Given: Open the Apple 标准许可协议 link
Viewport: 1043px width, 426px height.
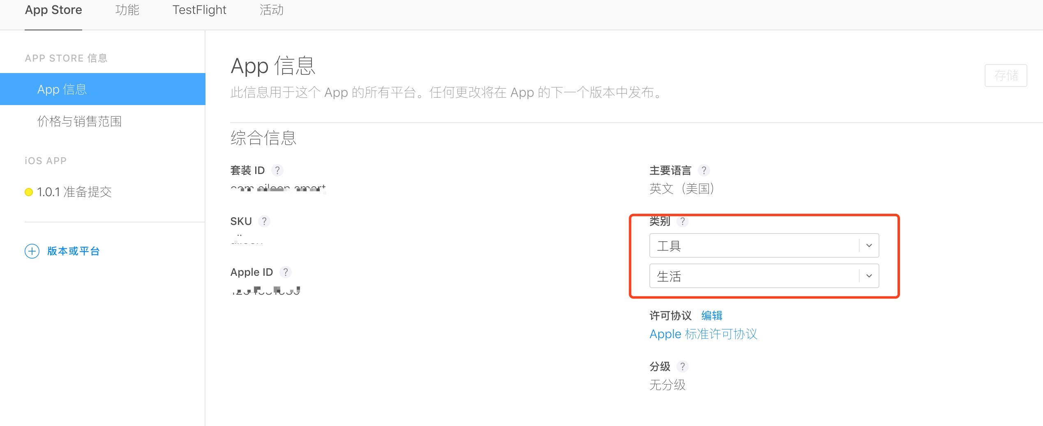Looking at the screenshot, I should (703, 334).
